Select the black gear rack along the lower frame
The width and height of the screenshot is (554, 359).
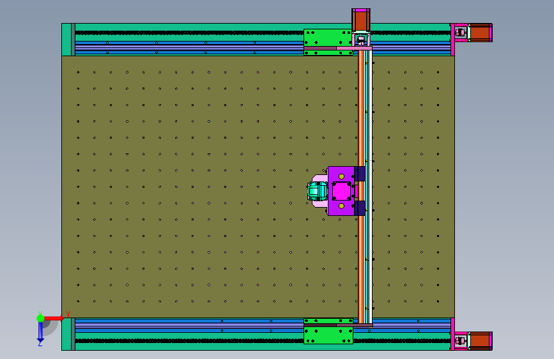coord(189,340)
